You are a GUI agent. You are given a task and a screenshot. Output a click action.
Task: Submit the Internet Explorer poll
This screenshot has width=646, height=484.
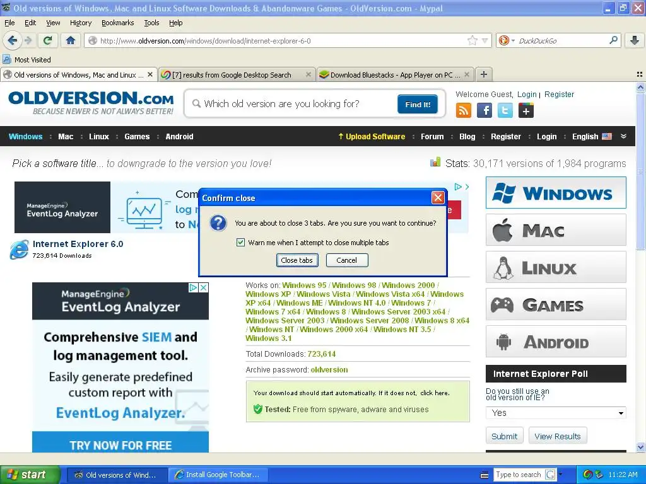(x=504, y=436)
